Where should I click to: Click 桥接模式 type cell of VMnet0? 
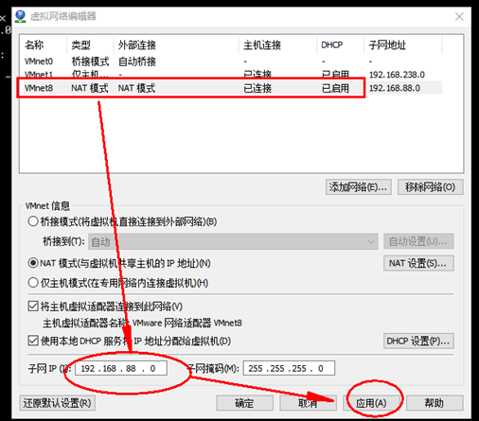[x=90, y=61]
